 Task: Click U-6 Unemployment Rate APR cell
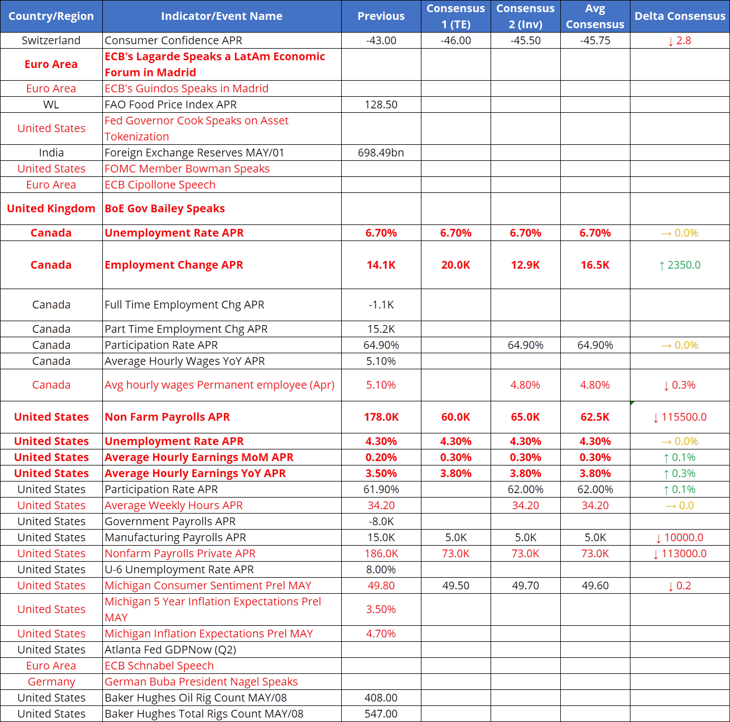[x=222, y=569]
